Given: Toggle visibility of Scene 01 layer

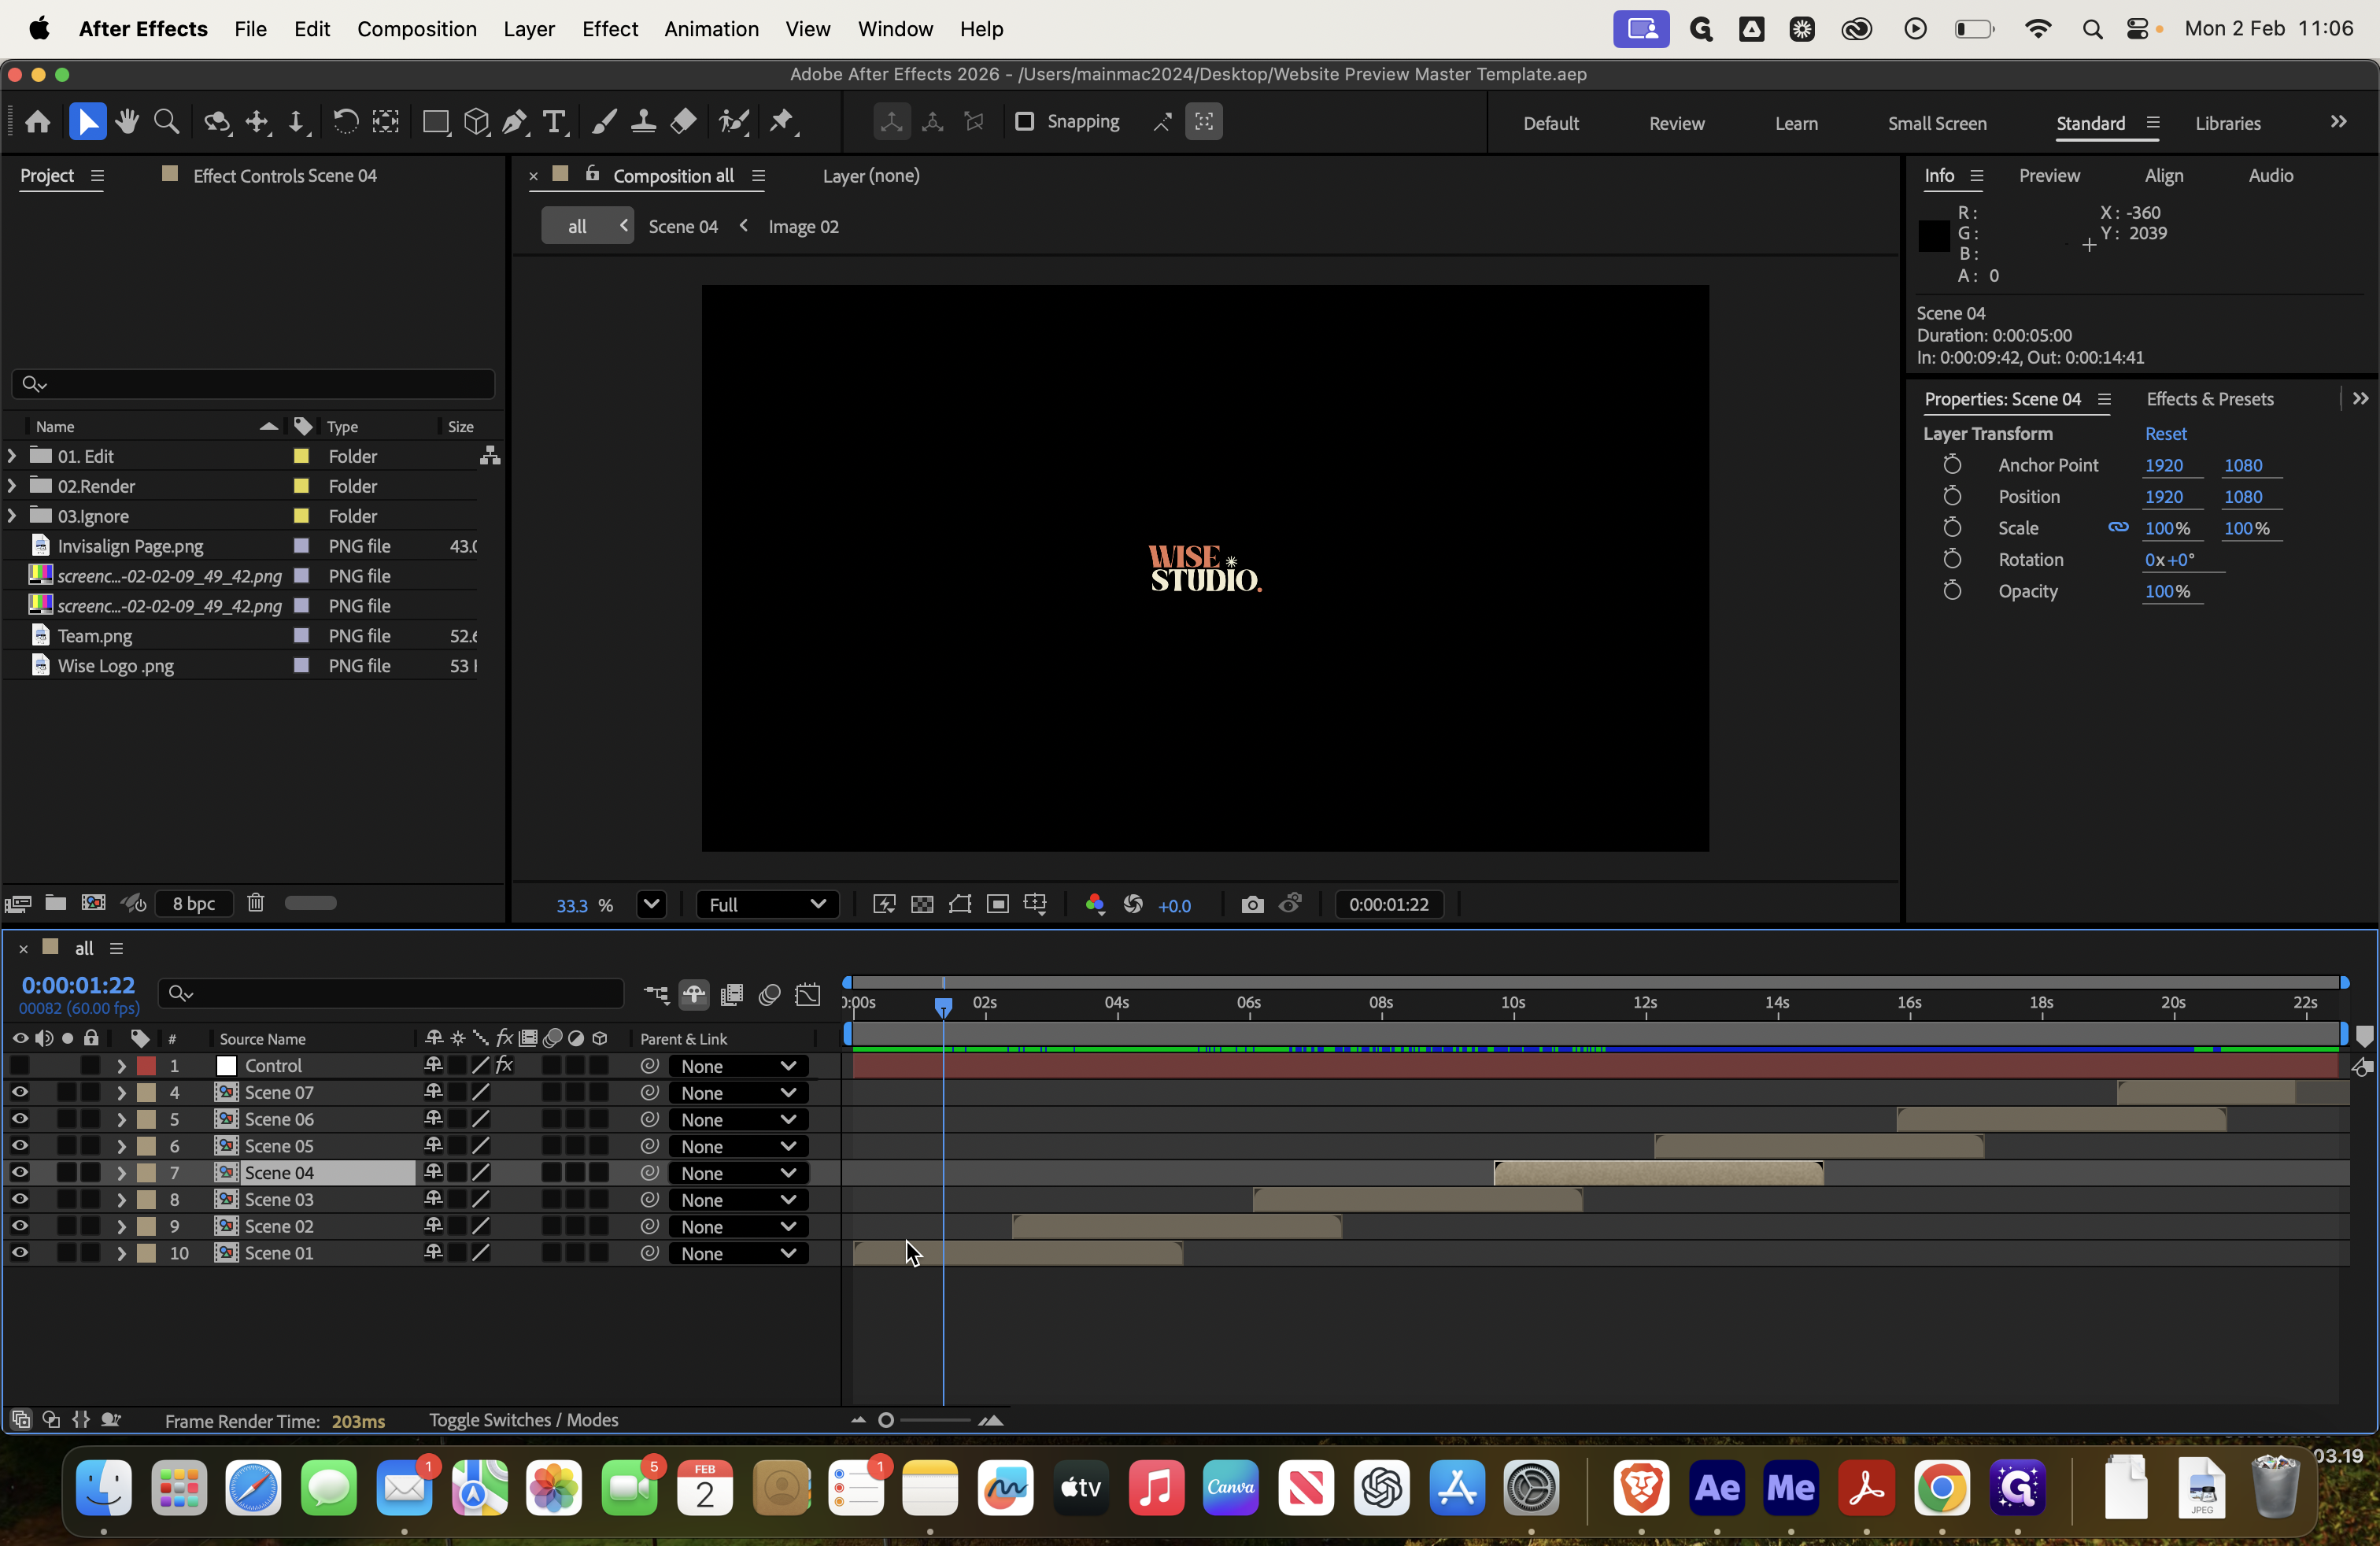Looking at the screenshot, I should click(x=20, y=1253).
